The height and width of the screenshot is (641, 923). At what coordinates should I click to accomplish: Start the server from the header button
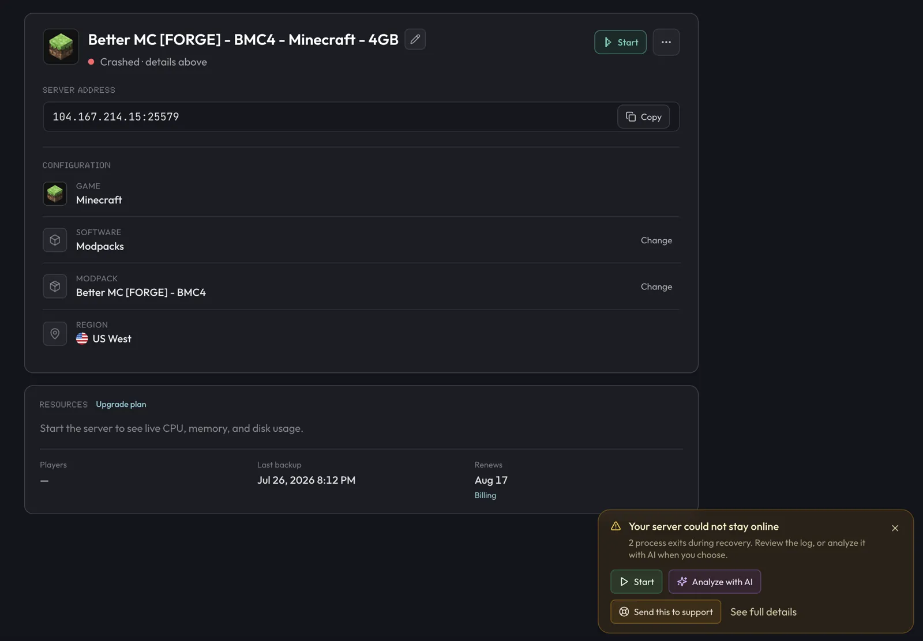[620, 42]
